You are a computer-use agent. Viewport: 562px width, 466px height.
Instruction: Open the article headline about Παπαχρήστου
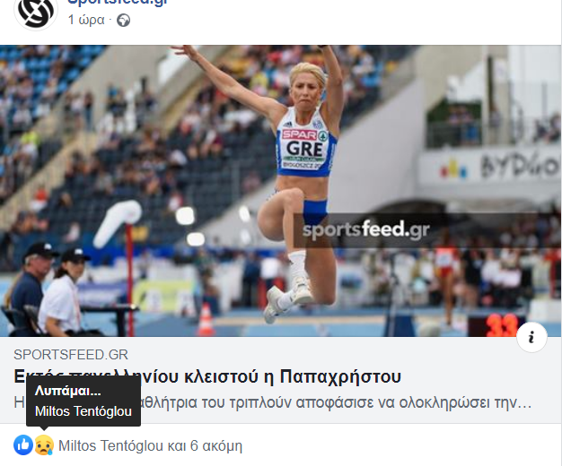point(207,376)
